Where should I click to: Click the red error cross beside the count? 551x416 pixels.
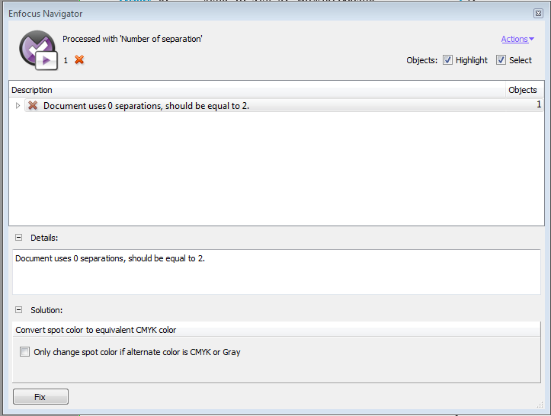pyautogui.click(x=79, y=60)
